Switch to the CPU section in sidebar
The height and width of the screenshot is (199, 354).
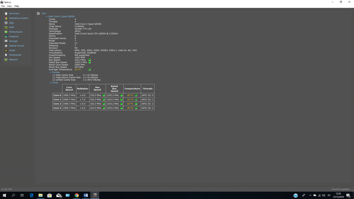11,23
